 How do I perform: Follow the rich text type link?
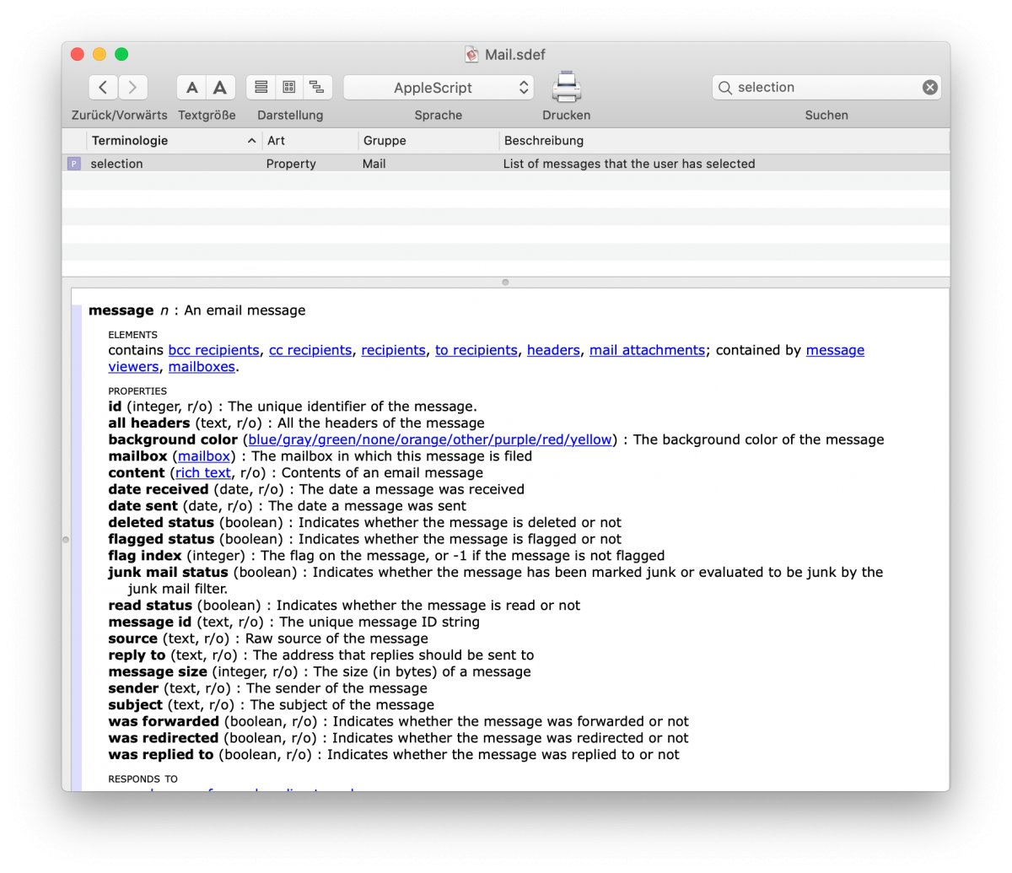(x=203, y=473)
